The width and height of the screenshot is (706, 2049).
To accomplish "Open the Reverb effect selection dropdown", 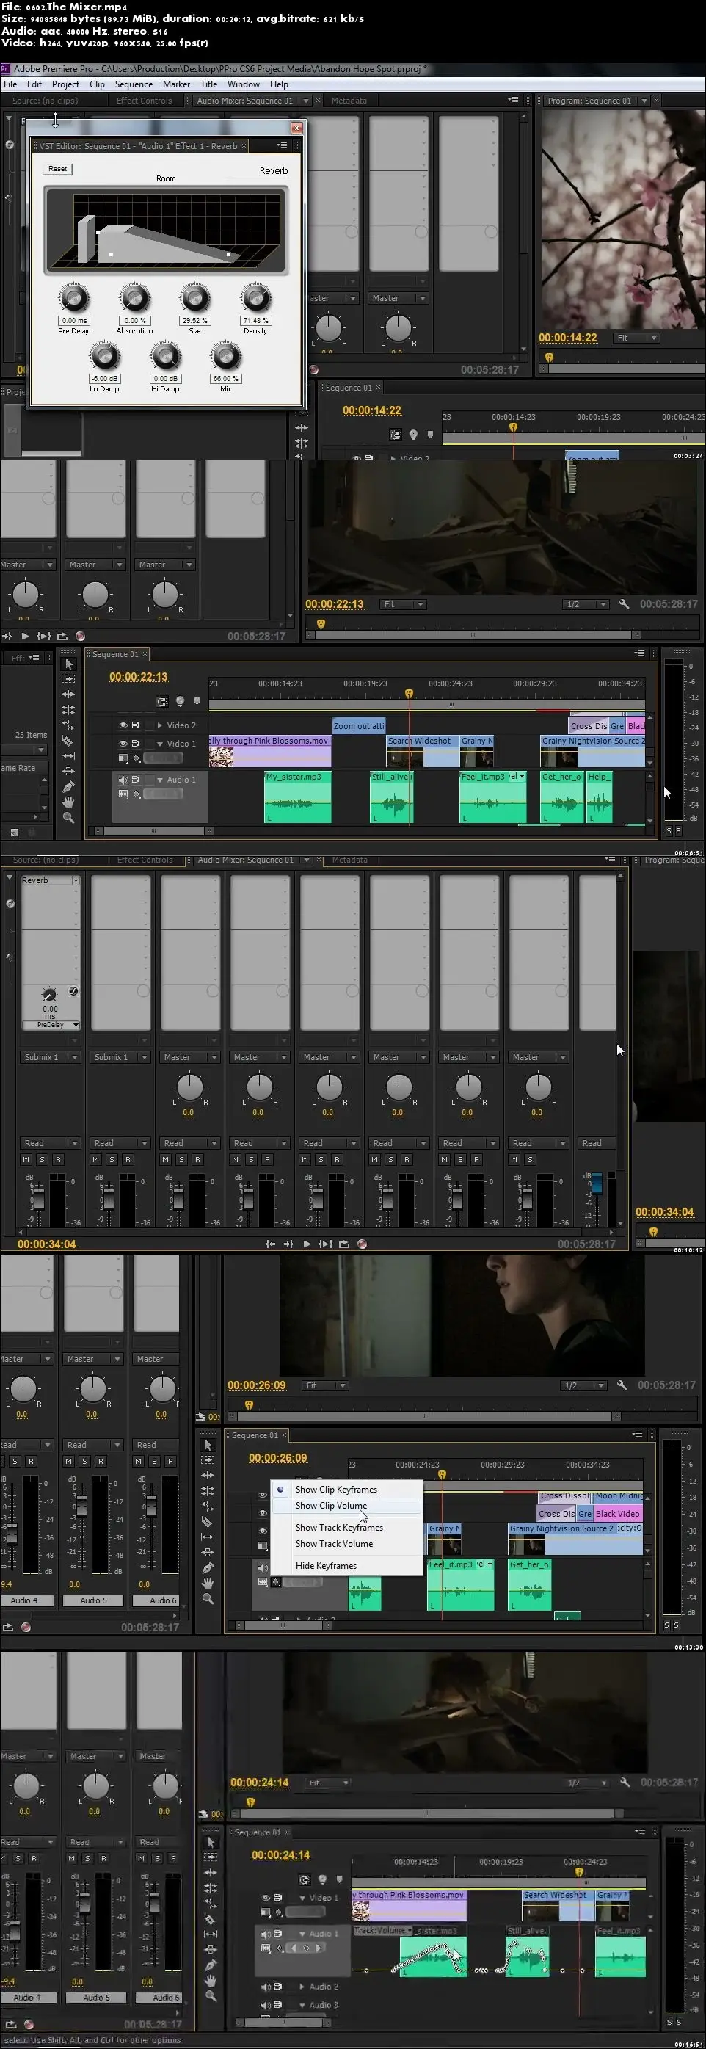I will pos(76,880).
